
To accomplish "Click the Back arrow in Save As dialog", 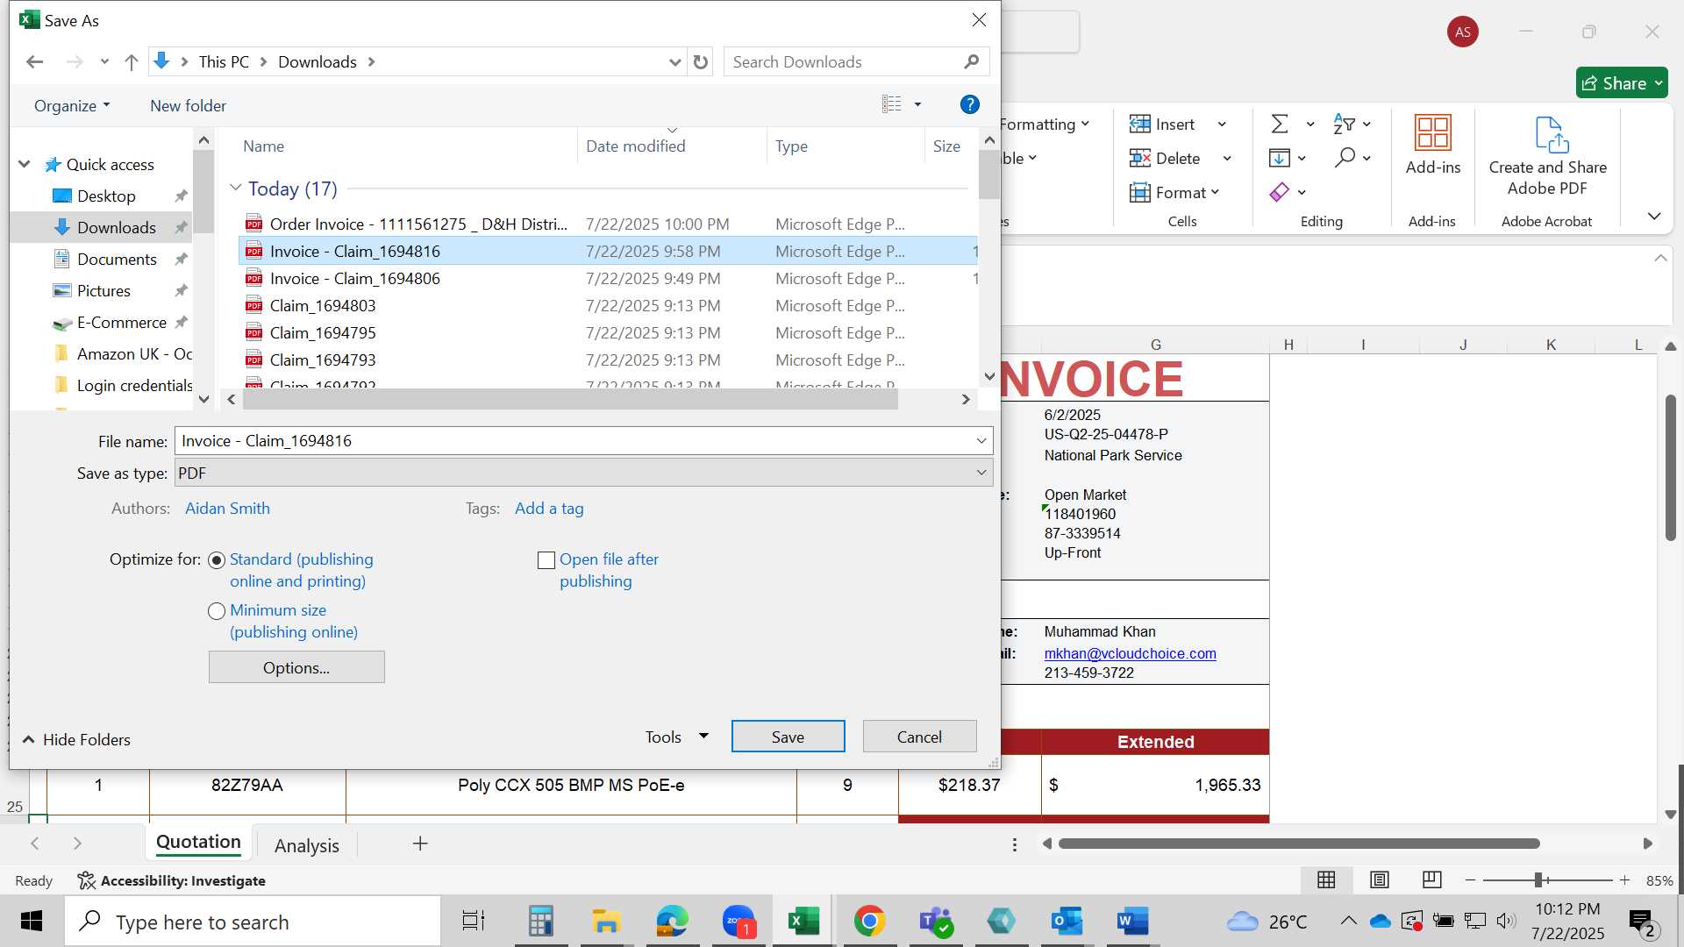I will (34, 62).
